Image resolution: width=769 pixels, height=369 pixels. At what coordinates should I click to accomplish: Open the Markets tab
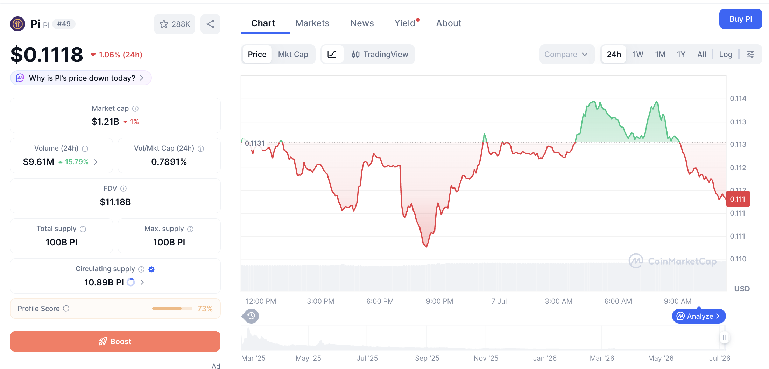pyautogui.click(x=312, y=23)
